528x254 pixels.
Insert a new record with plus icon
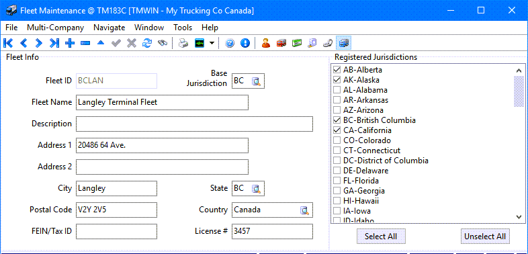coord(70,43)
